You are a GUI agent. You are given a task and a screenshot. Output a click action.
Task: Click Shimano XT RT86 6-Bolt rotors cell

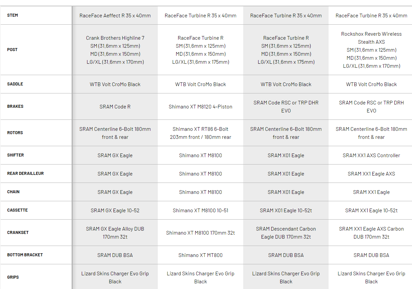[200, 133]
